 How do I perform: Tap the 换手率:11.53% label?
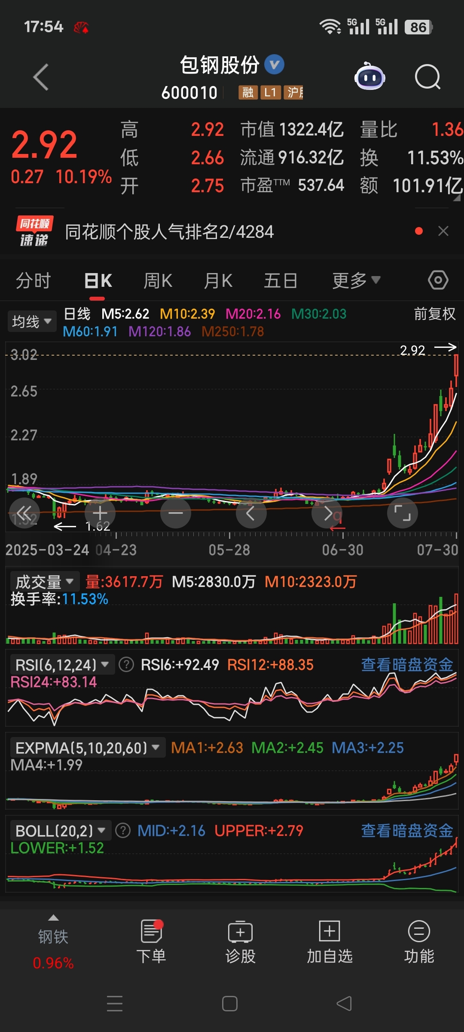point(59,599)
